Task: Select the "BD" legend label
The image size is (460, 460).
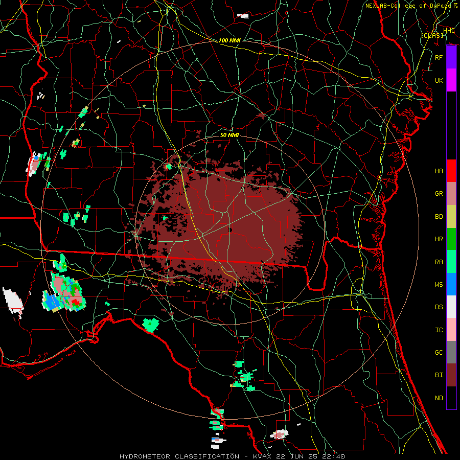Action: tap(439, 217)
